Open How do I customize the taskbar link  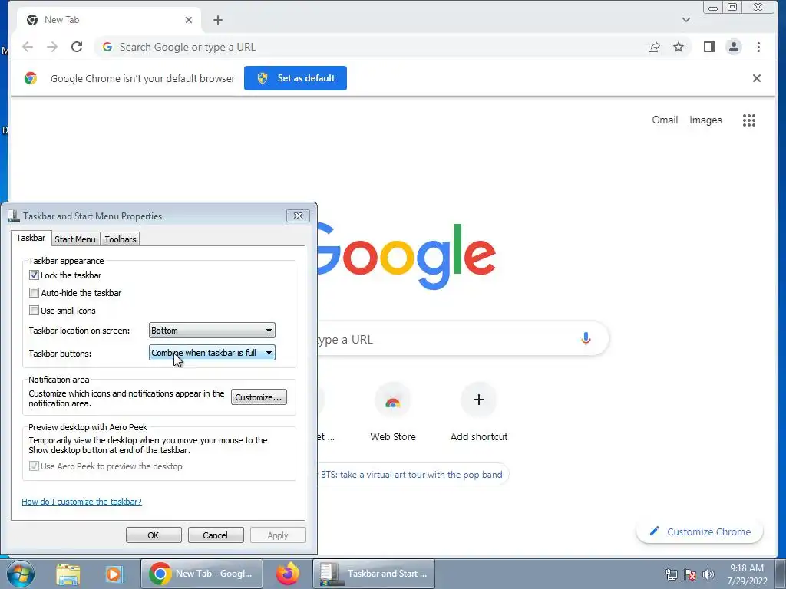81,502
